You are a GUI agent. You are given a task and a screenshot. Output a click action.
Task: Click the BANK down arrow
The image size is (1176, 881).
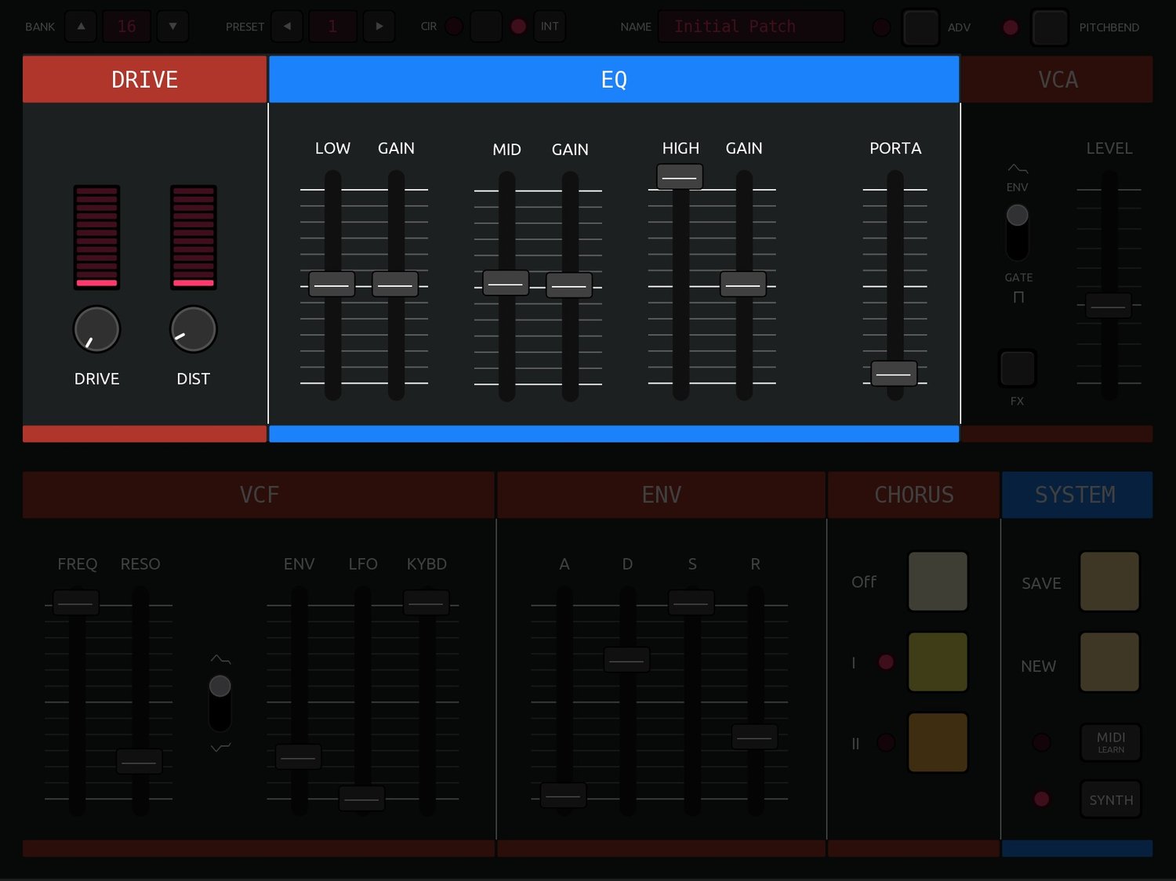(172, 27)
